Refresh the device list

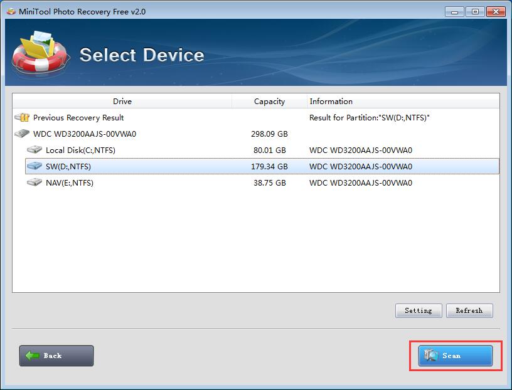(x=469, y=310)
